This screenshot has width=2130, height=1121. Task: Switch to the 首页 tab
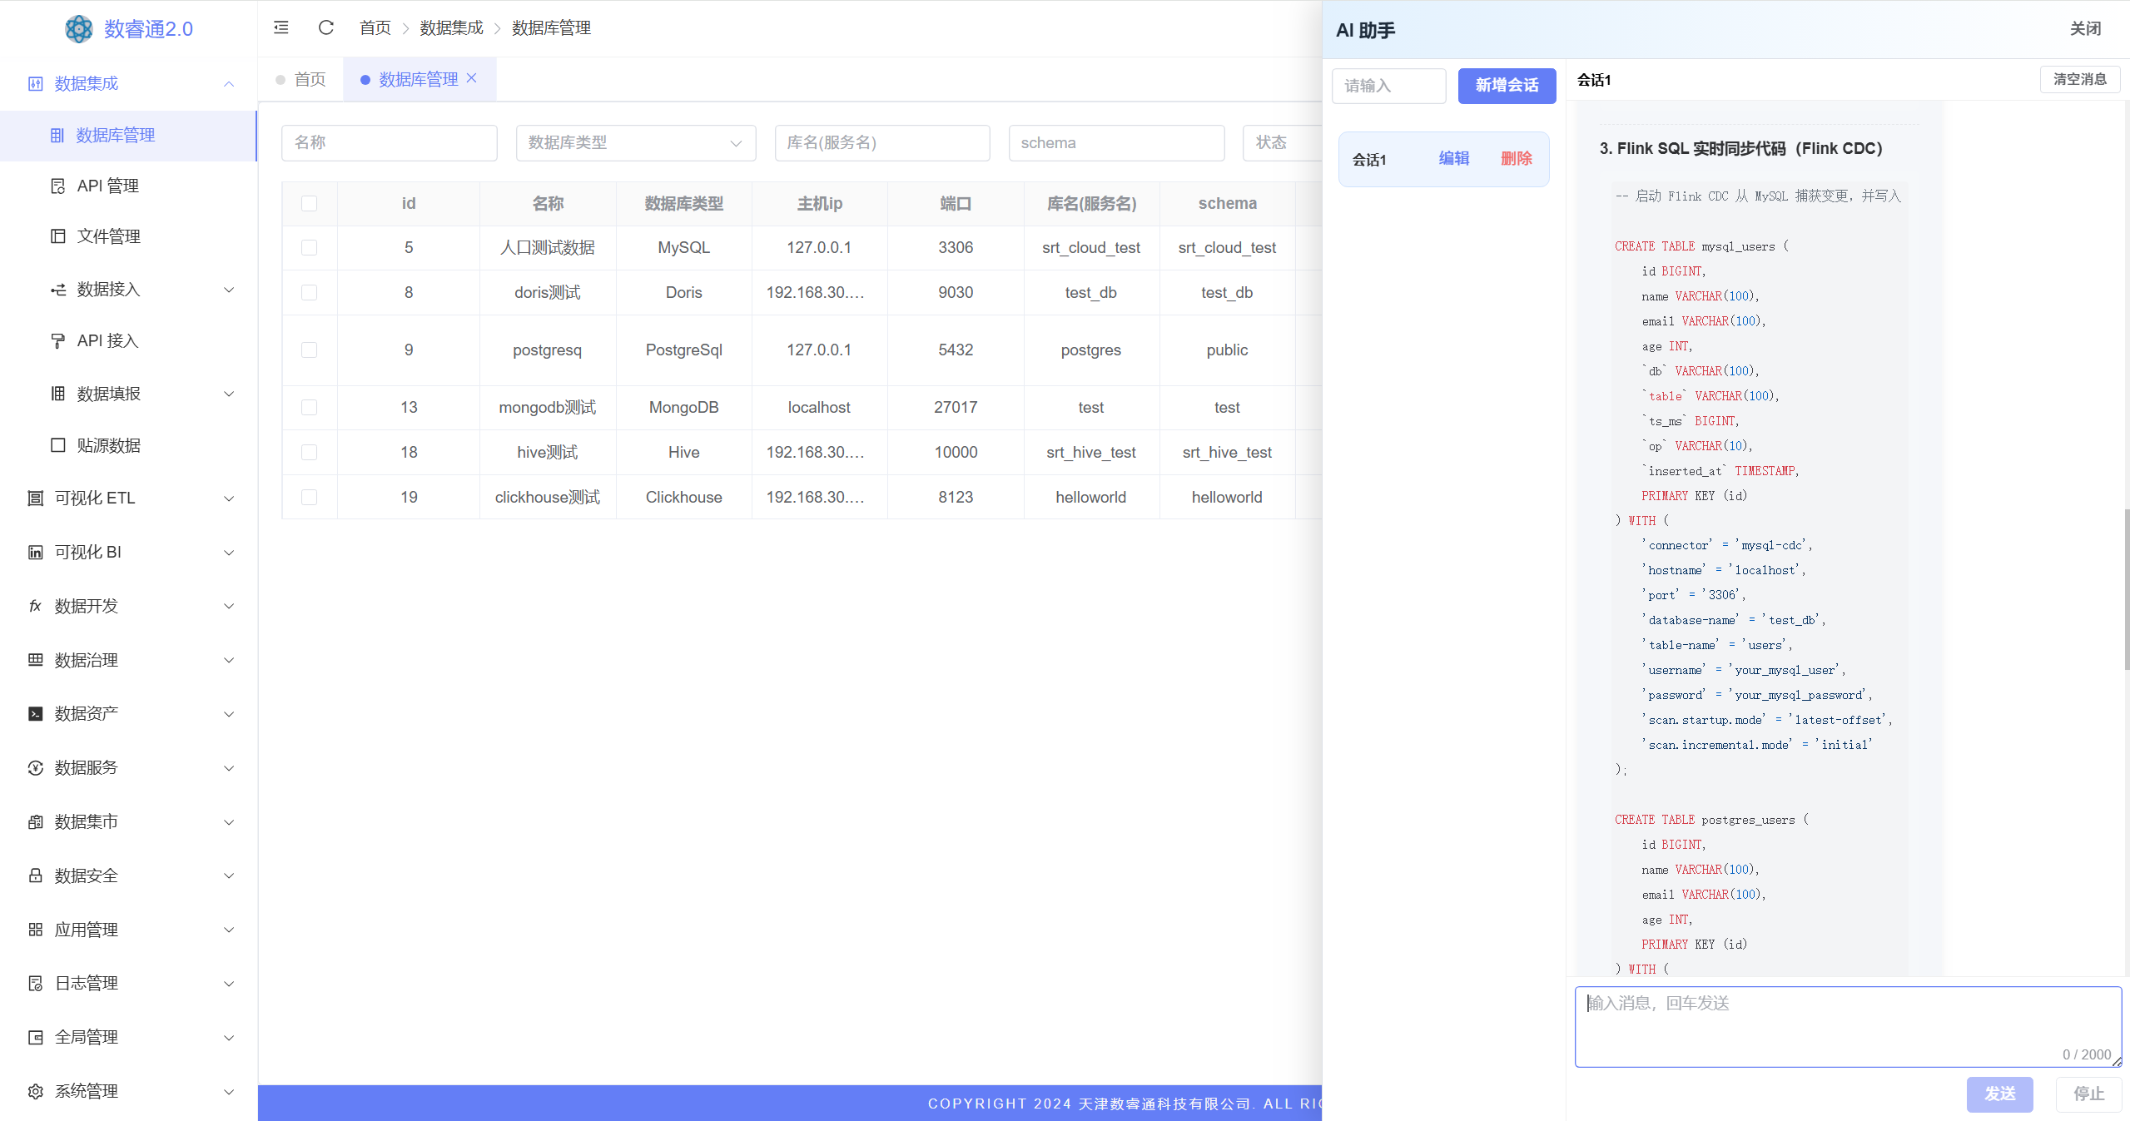310,79
